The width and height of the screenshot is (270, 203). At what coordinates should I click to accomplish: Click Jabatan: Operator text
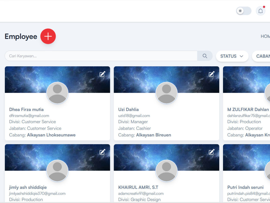[x=245, y=128]
